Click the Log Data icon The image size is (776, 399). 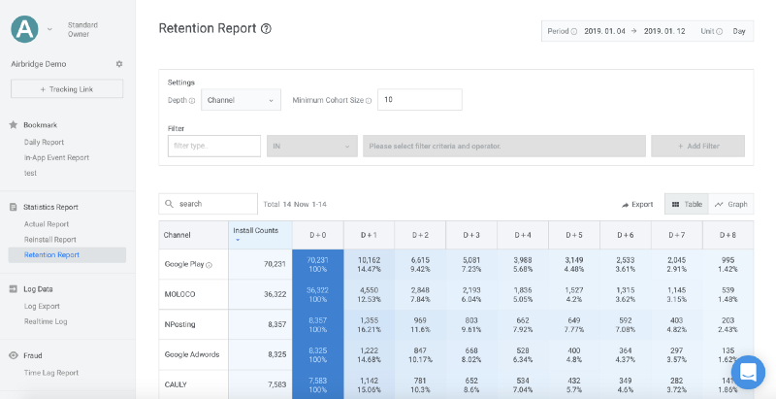[14, 289]
